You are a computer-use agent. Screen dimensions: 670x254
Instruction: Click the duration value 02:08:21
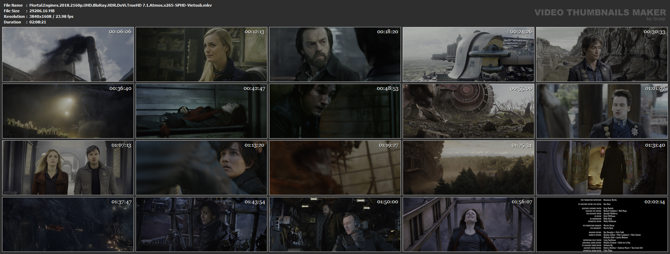[x=38, y=22]
